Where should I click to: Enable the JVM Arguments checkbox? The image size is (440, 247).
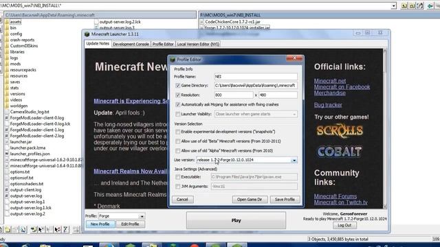pos(177,187)
